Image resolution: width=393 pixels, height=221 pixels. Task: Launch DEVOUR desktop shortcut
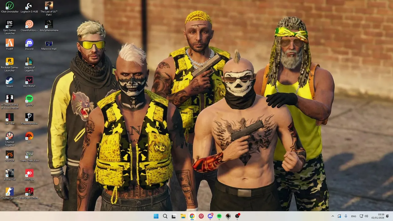(10, 156)
